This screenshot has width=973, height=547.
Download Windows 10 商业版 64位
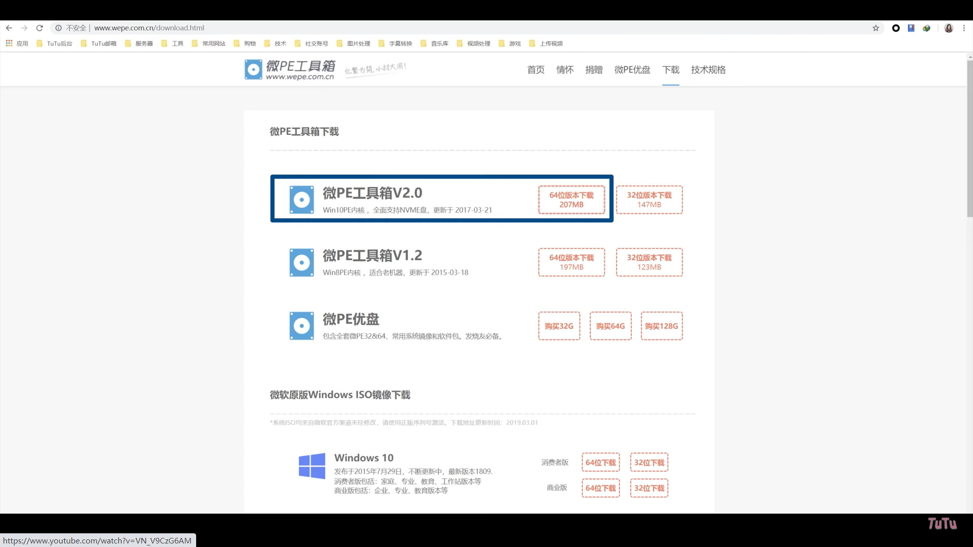[601, 488]
